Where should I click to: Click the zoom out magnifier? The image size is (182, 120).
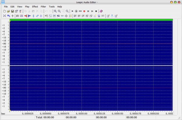pyautogui.click(x=59, y=11)
